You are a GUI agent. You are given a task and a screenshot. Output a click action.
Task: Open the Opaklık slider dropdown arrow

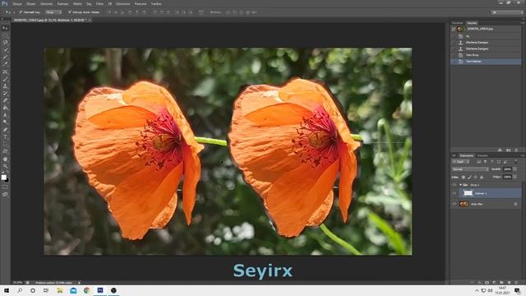coord(515,169)
